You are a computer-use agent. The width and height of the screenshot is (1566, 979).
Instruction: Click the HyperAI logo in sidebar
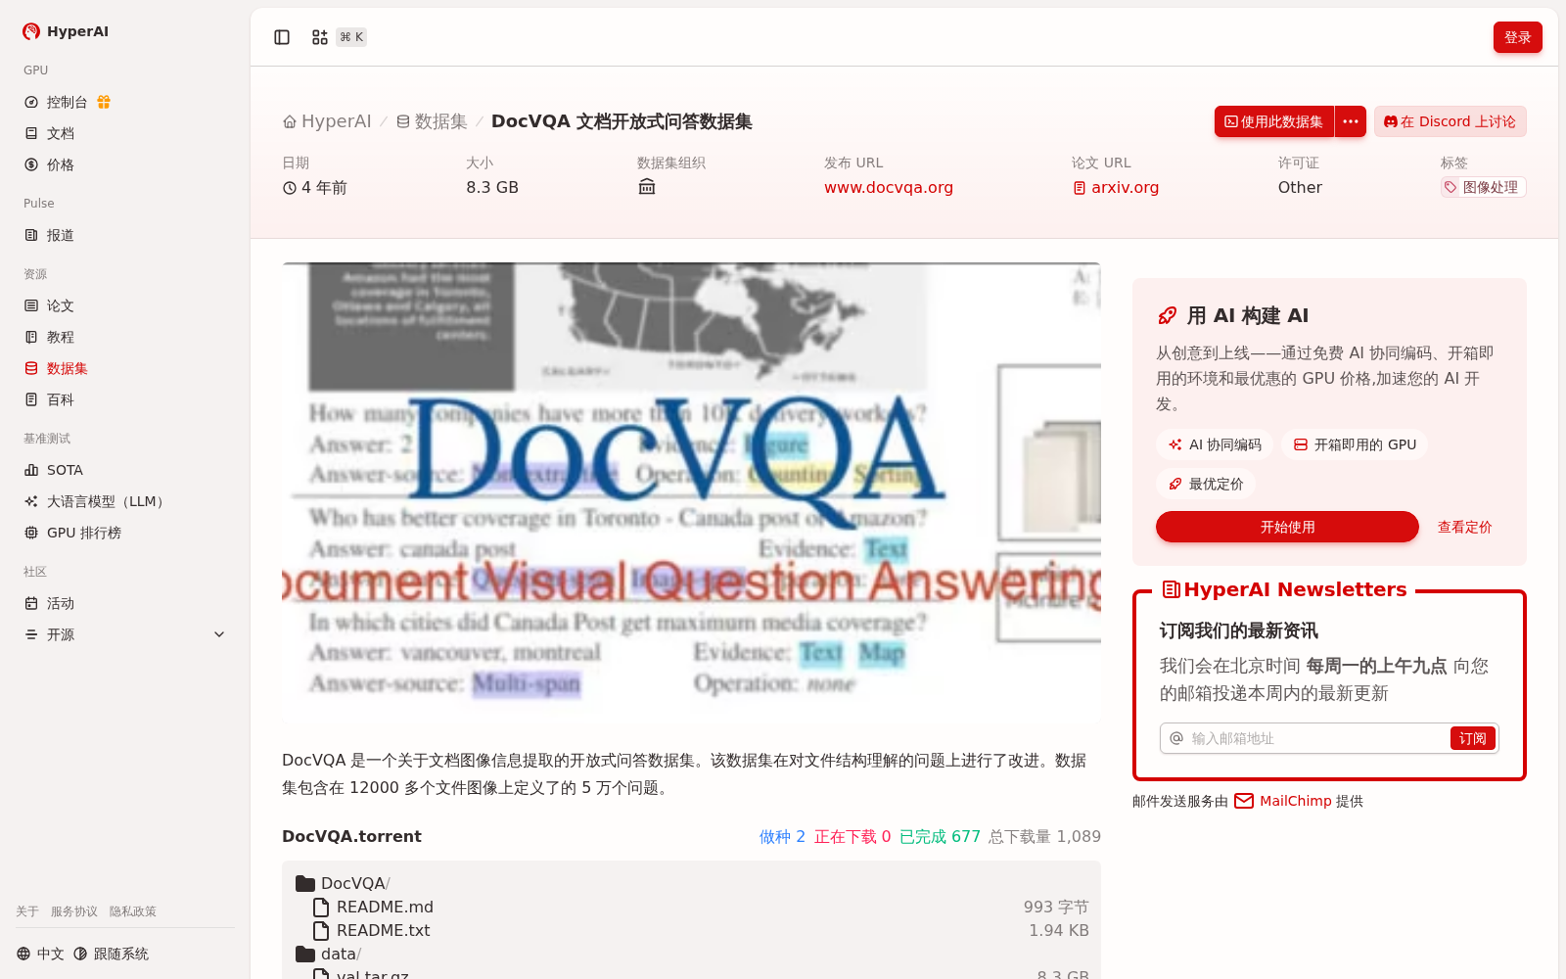65,31
